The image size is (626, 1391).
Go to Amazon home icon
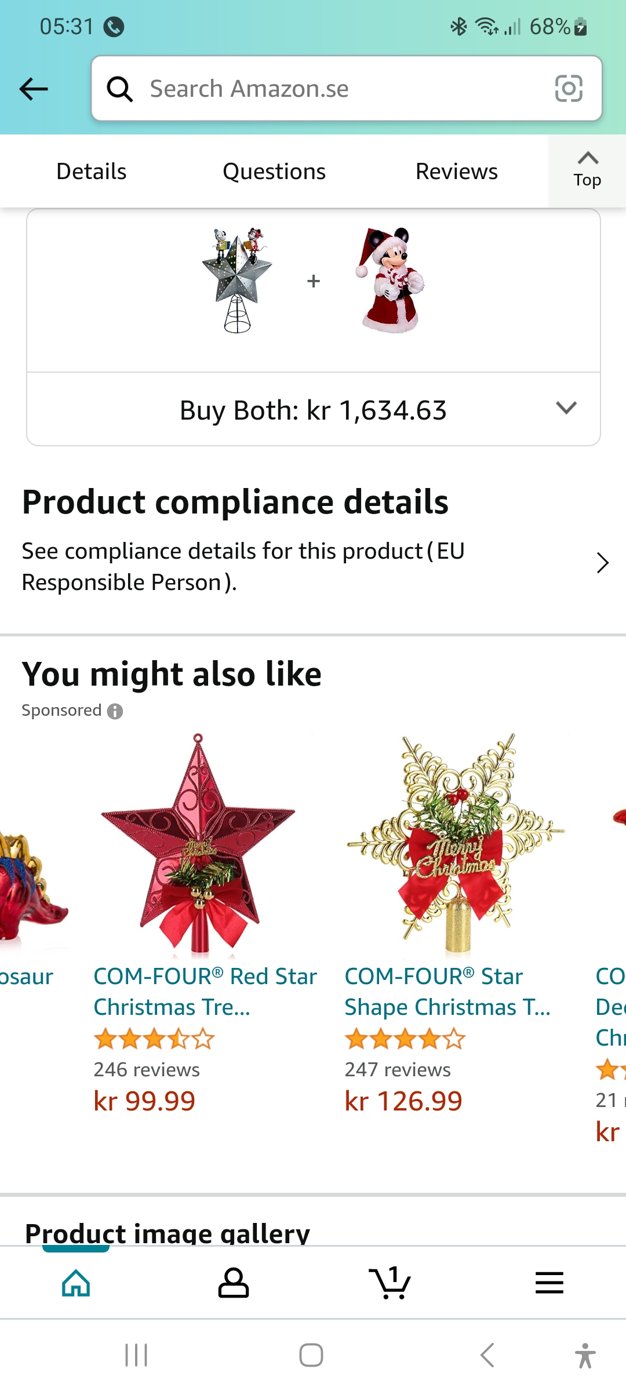[x=76, y=1283]
